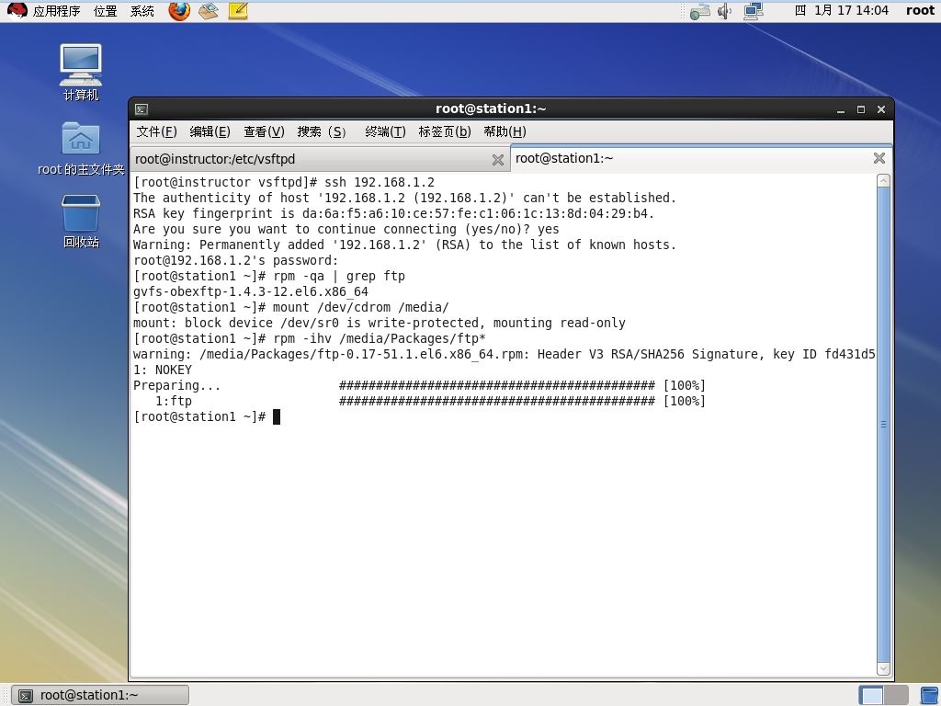Viewport: 941px width, 706px height.
Task: Switch to root@instructor:/etc/vsftpd tab
Action: tap(319, 159)
